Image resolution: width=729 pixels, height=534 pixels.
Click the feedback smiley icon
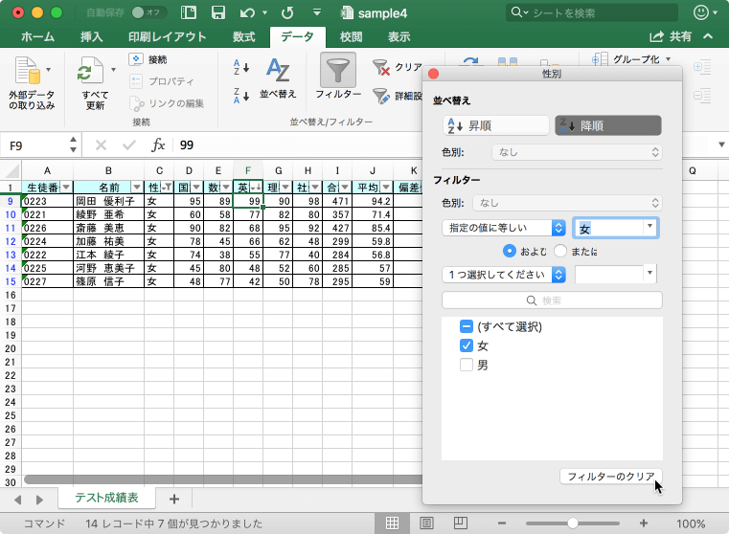[701, 12]
